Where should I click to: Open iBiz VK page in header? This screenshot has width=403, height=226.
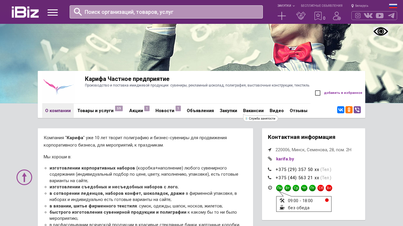[368, 16]
